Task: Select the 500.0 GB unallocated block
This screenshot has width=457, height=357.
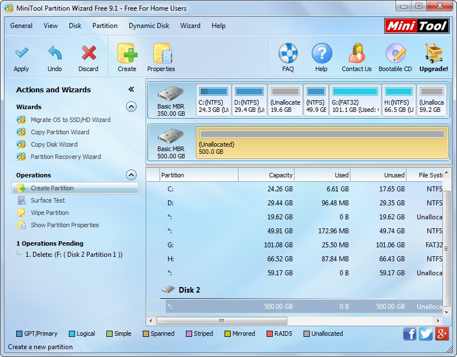Action: coord(323,143)
